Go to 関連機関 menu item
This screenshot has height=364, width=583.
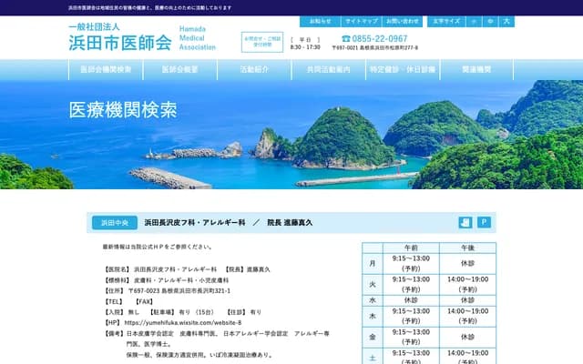click(x=476, y=70)
